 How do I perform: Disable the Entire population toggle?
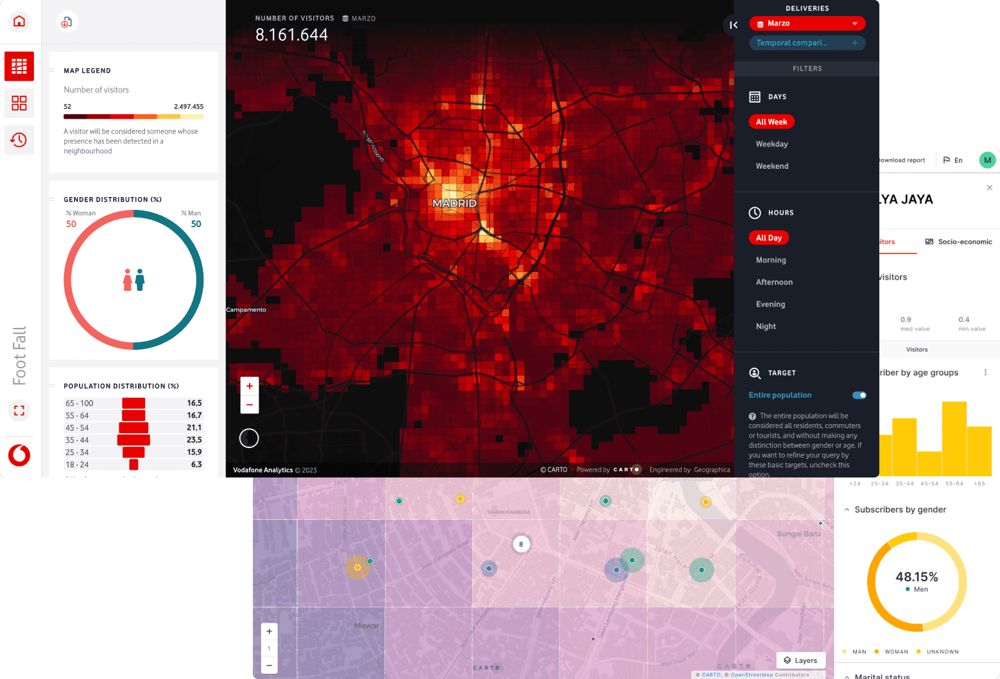coord(859,395)
